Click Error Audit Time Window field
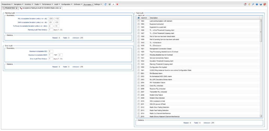Viewport: 269px width, 131px height. [x=51, y=59]
